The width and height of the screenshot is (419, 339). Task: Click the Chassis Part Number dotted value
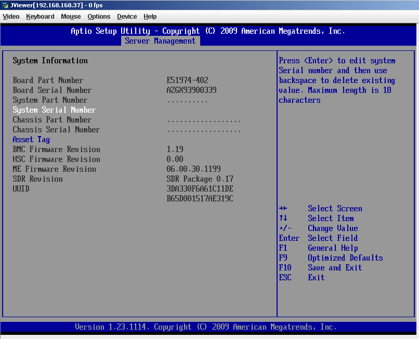coord(204,120)
